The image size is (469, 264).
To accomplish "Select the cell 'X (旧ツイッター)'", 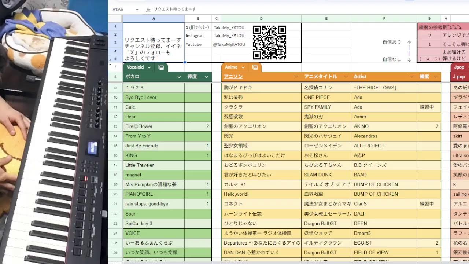I will [x=198, y=27].
